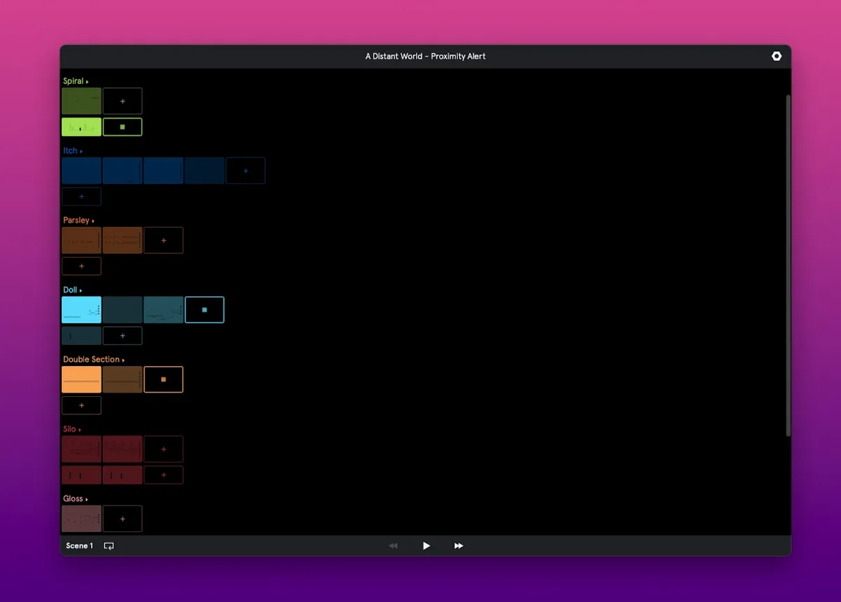Open the Parsley track disclosure menu
This screenshot has width=841, height=602.
93,221
